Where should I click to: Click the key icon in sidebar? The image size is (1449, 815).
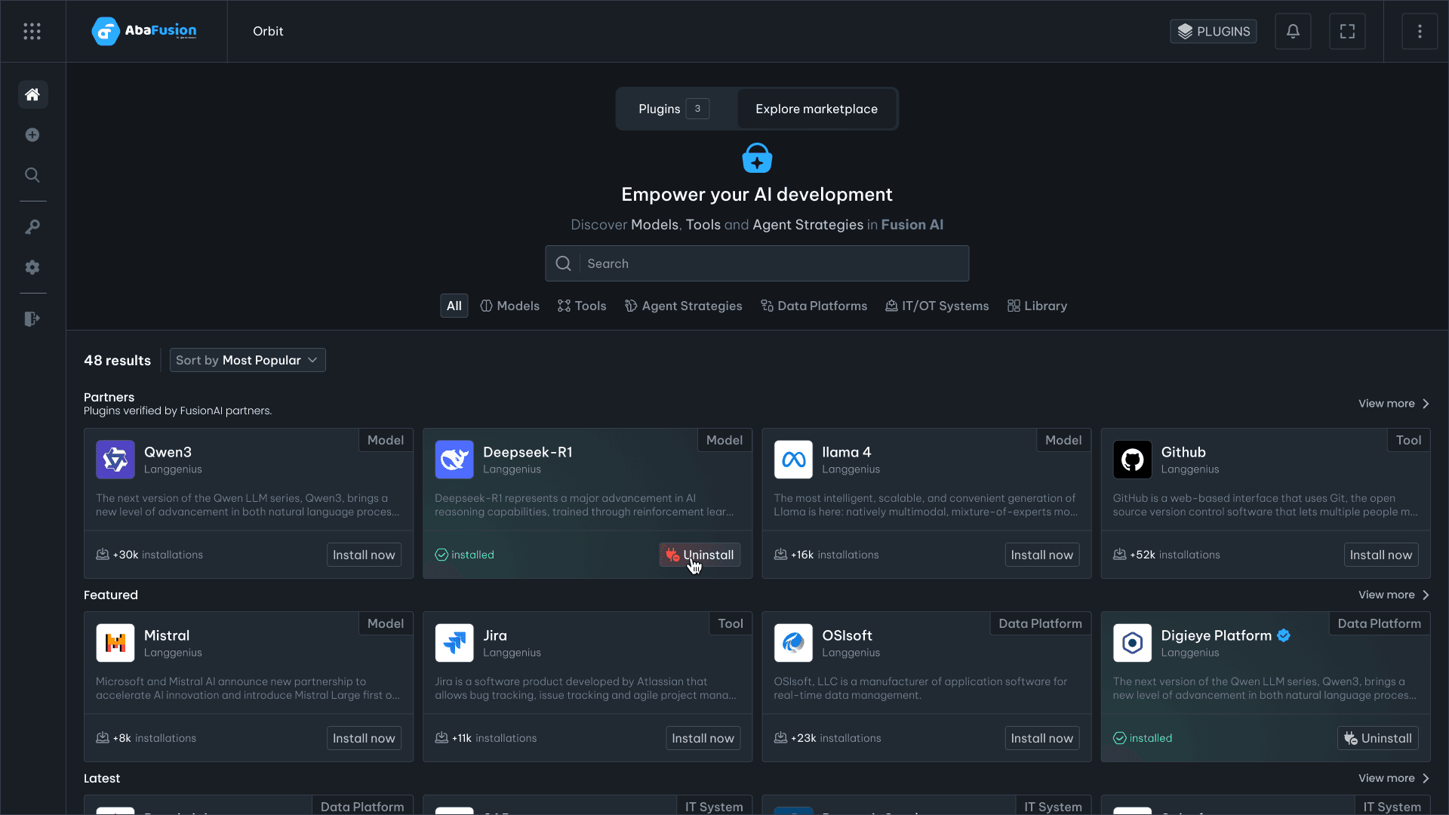(32, 227)
